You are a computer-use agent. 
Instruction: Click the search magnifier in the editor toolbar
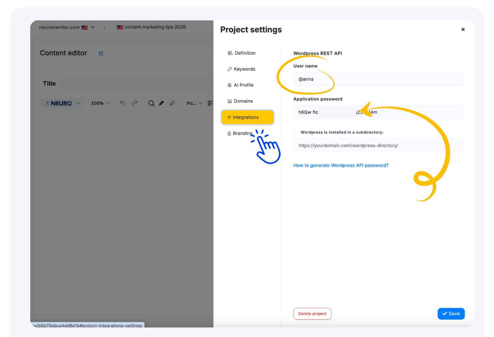[x=151, y=103]
